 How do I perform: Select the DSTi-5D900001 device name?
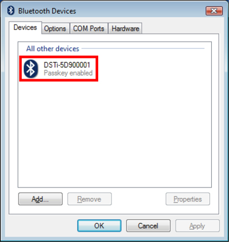[67, 65]
